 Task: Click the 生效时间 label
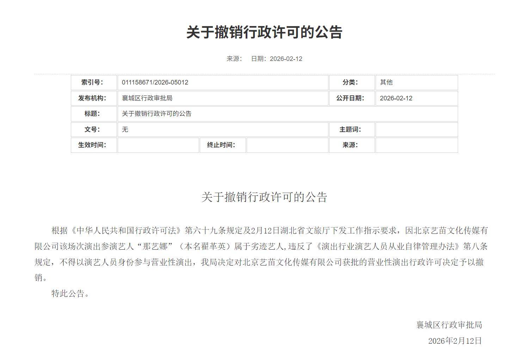pyautogui.click(x=92, y=145)
